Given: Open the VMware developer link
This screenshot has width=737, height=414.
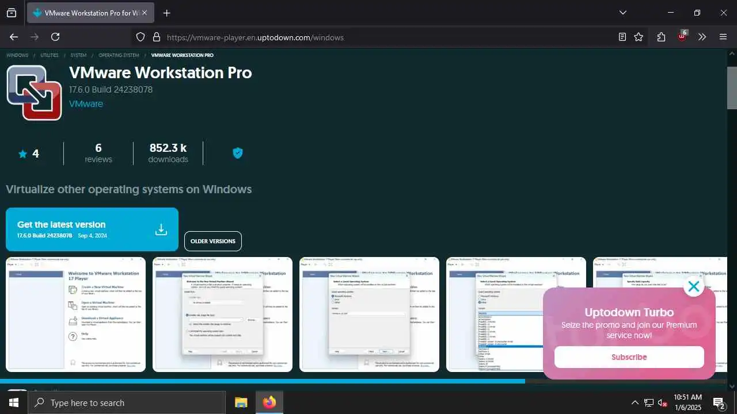Looking at the screenshot, I should (x=86, y=104).
